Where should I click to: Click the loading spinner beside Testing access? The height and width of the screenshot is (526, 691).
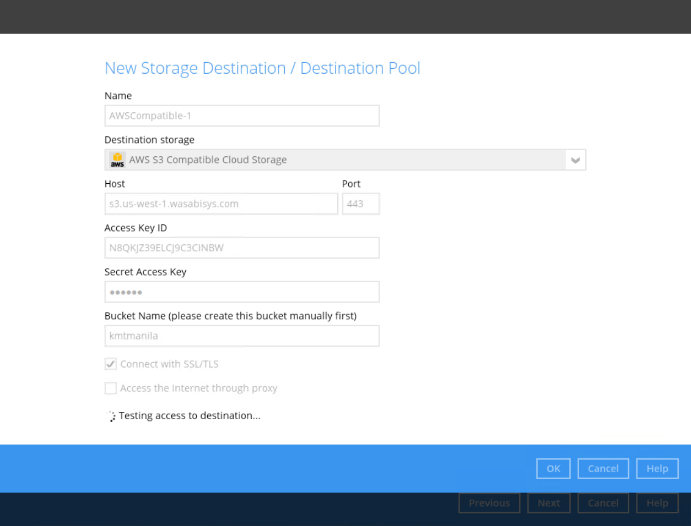click(111, 417)
